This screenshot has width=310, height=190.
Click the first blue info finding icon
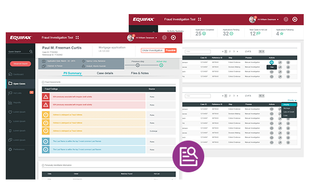[46, 142]
